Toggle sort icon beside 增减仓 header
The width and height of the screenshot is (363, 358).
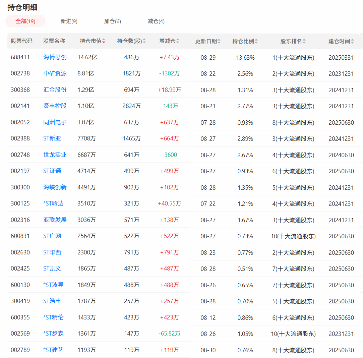coord(178,41)
